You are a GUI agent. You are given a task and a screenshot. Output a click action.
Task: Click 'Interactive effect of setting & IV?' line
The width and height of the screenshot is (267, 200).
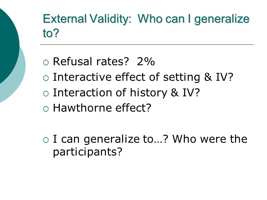[x=143, y=77]
